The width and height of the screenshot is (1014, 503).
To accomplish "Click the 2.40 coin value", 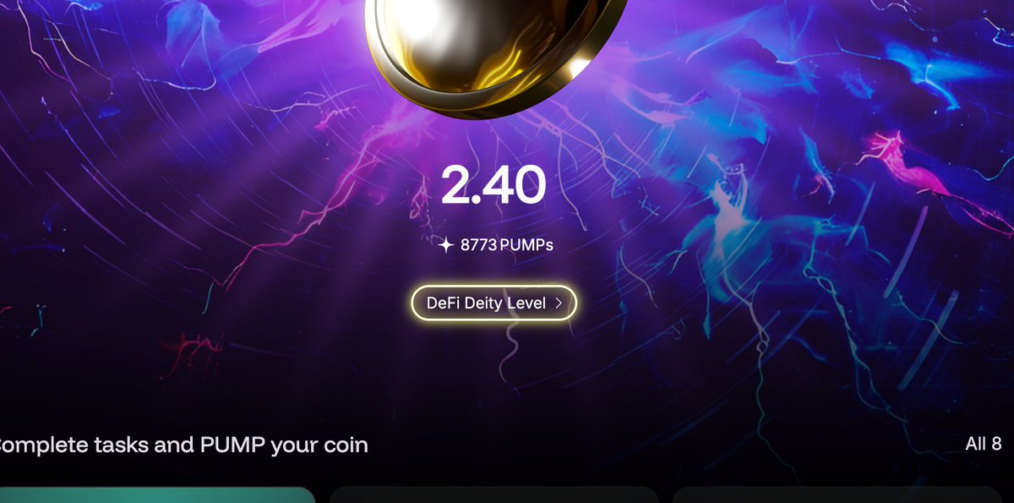I will coord(493,185).
